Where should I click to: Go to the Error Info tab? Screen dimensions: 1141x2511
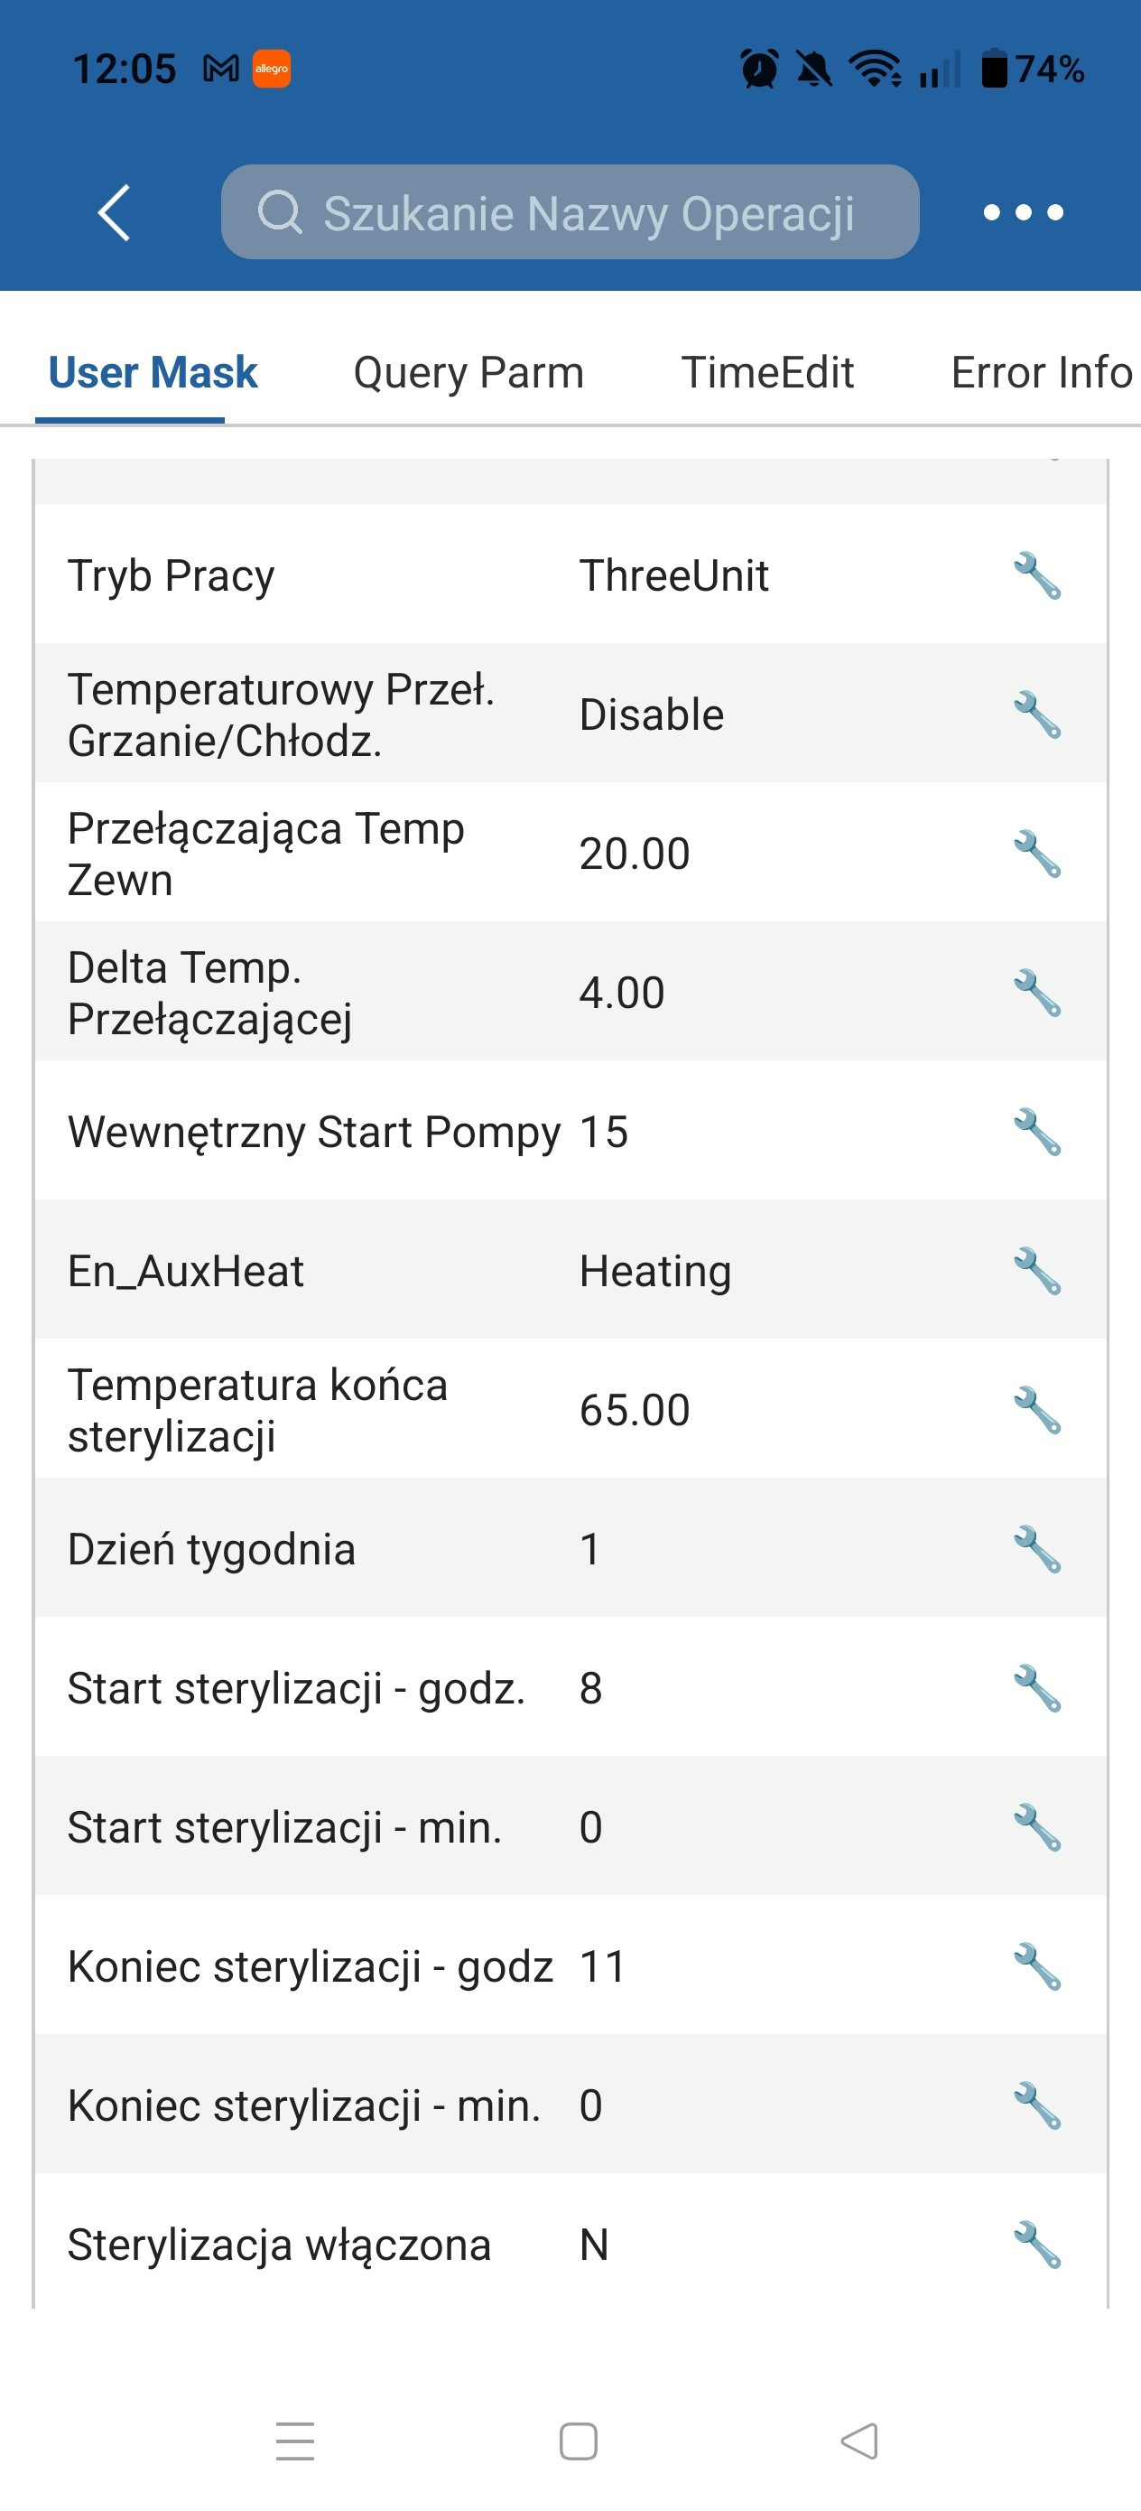pos(1041,372)
